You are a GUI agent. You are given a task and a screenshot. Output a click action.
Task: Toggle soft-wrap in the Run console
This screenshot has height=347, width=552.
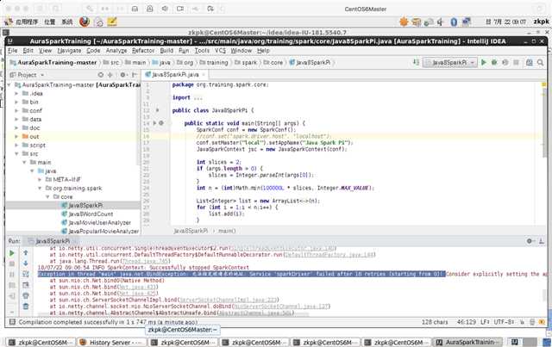pyautogui.click(x=26, y=274)
